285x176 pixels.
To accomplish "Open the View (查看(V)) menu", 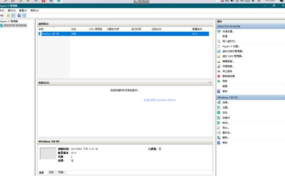I will (x=23, y=10).
